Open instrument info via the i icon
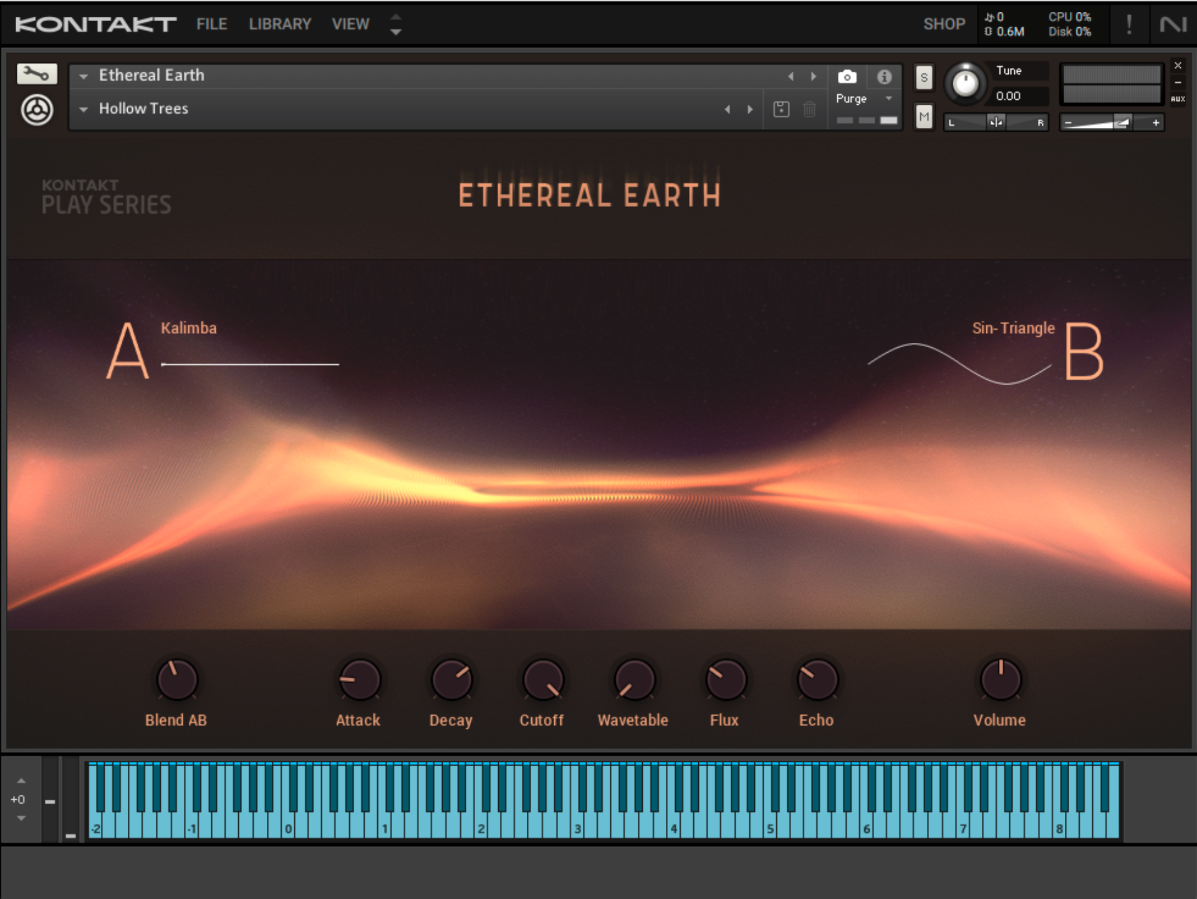Viewport: 1197px width, 899px height. coord(885,76)
